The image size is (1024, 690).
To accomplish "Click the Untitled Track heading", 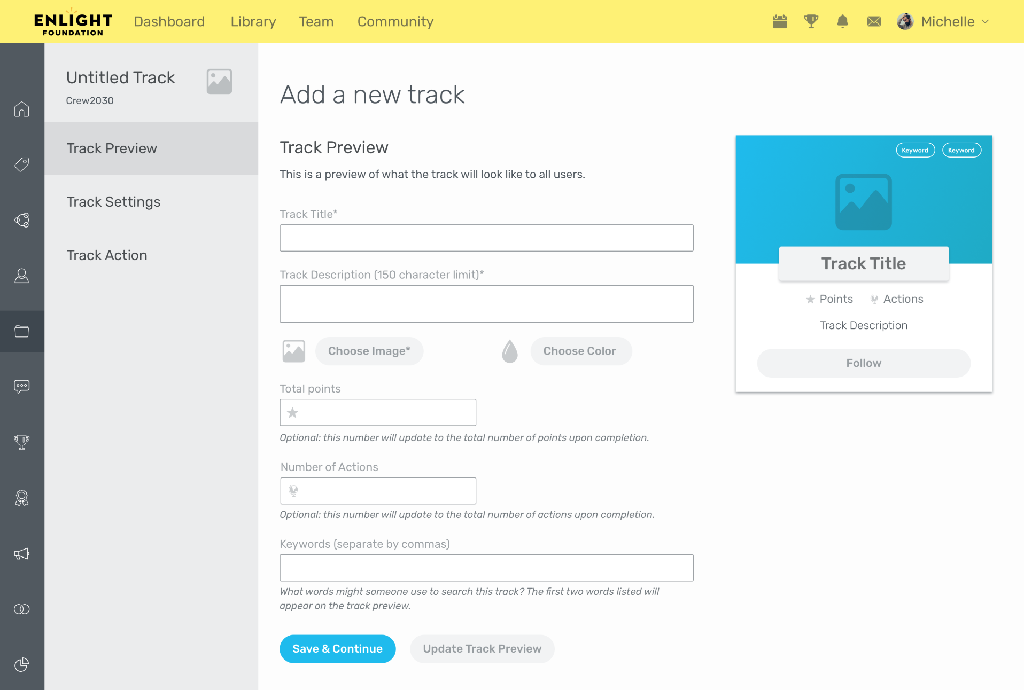I will 121,77.
